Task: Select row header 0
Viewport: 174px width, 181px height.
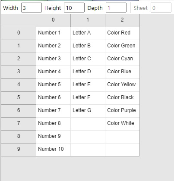Action: [19, 33]
